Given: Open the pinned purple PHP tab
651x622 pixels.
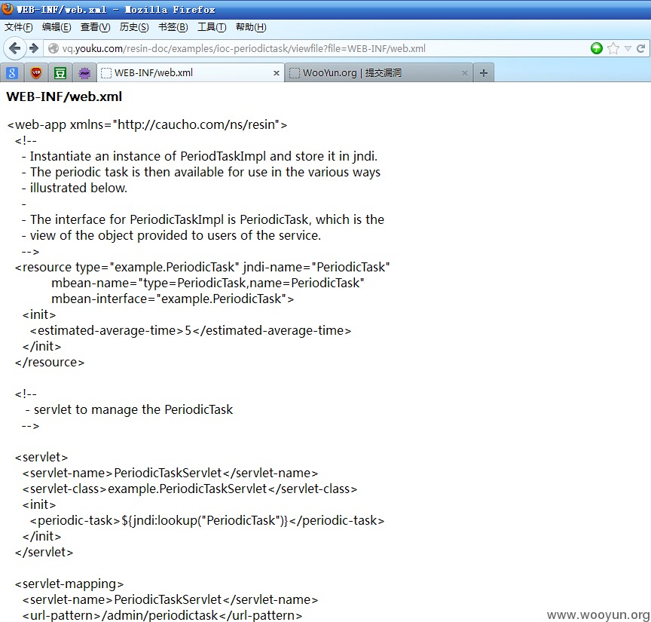Looking at the screenshot, I should (84, 73).
